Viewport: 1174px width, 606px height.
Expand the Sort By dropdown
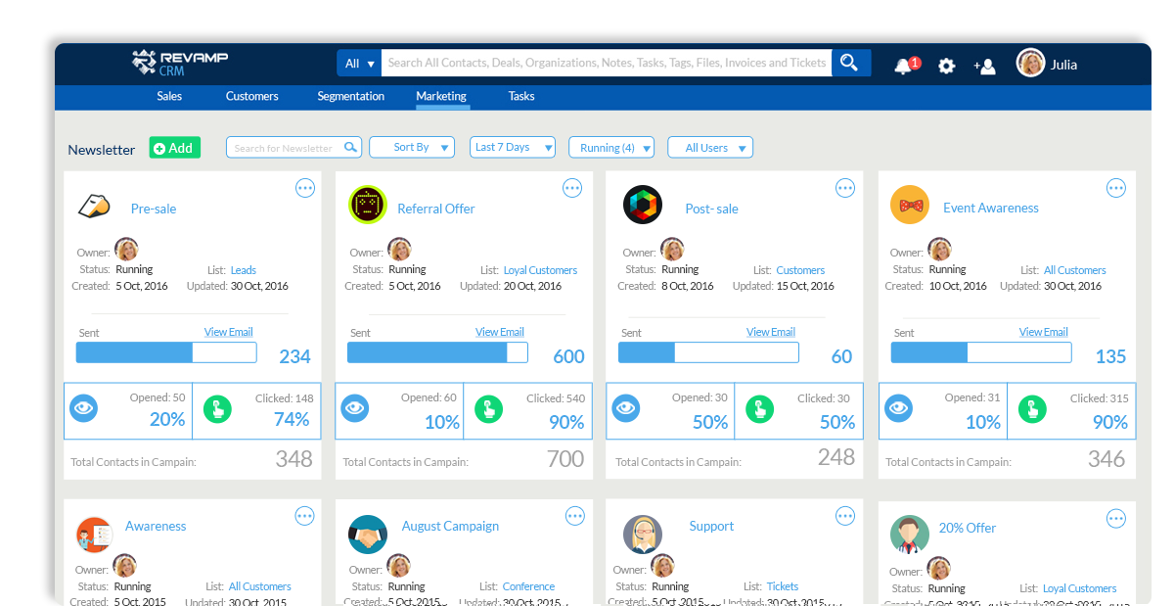coord(412,148)
